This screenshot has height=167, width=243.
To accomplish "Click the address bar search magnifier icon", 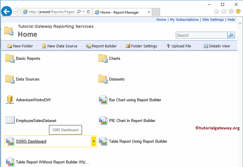I will (x=79, y=12).
